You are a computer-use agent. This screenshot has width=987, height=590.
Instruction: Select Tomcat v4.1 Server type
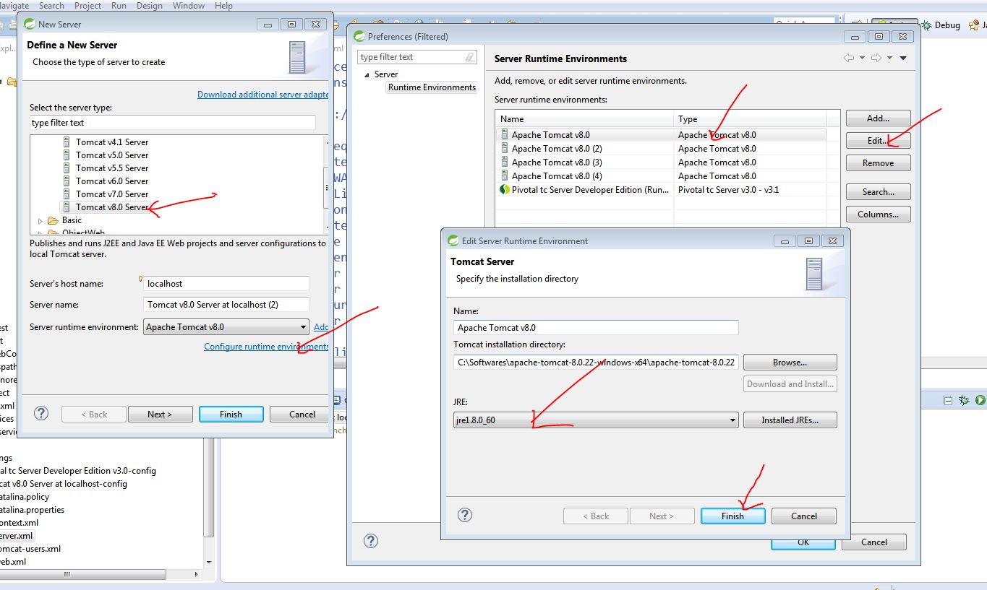click(112, 142)
